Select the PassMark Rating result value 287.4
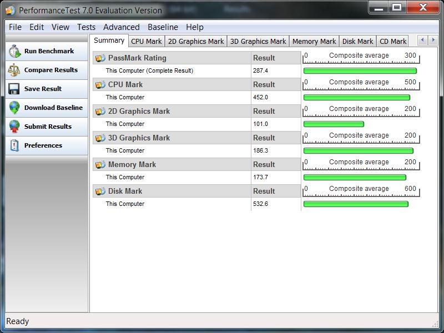The height and width of the screenshot is (333, 444). click(260, 71)
